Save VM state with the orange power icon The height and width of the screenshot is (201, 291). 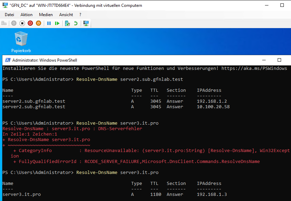click(38, 23)
